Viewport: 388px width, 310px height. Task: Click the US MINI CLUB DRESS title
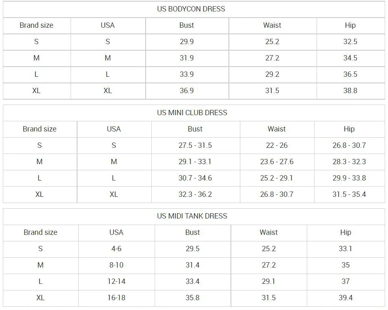tap(192, 113)
